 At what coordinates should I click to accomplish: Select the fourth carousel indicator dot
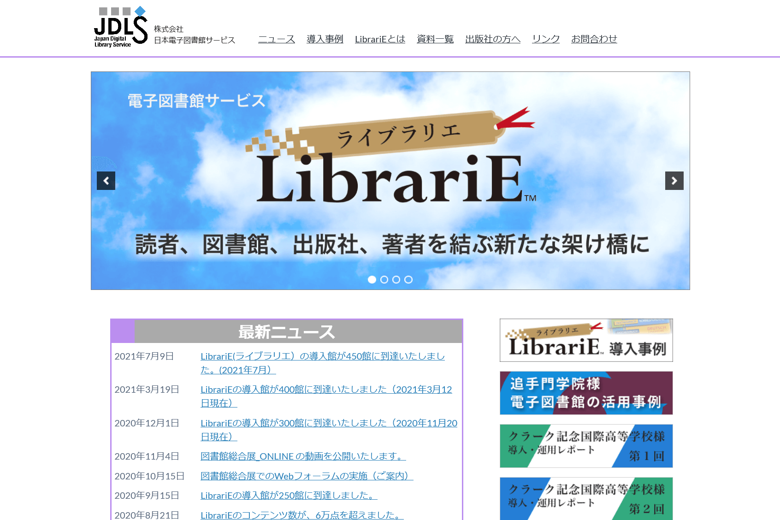[408, 279]
